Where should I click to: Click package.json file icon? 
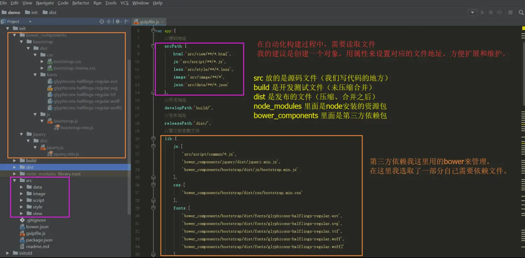coord(22,240)
